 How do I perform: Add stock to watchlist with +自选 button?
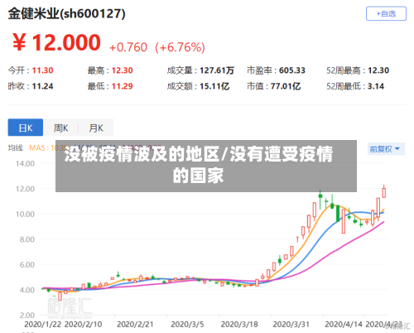386,14
